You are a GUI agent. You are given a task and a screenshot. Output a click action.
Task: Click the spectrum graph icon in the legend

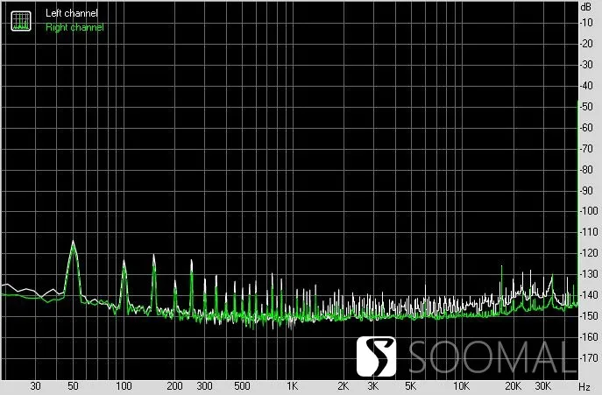21,21
